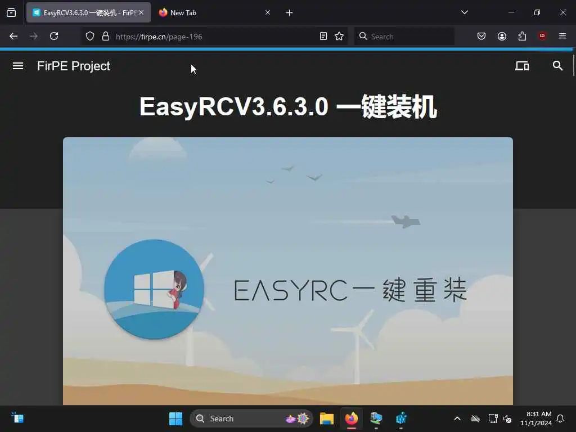Click page heading EasyRCV3.6.3.0 一键装机
The height and width of the screenshot is (432, 576).
tap(289, 106)
